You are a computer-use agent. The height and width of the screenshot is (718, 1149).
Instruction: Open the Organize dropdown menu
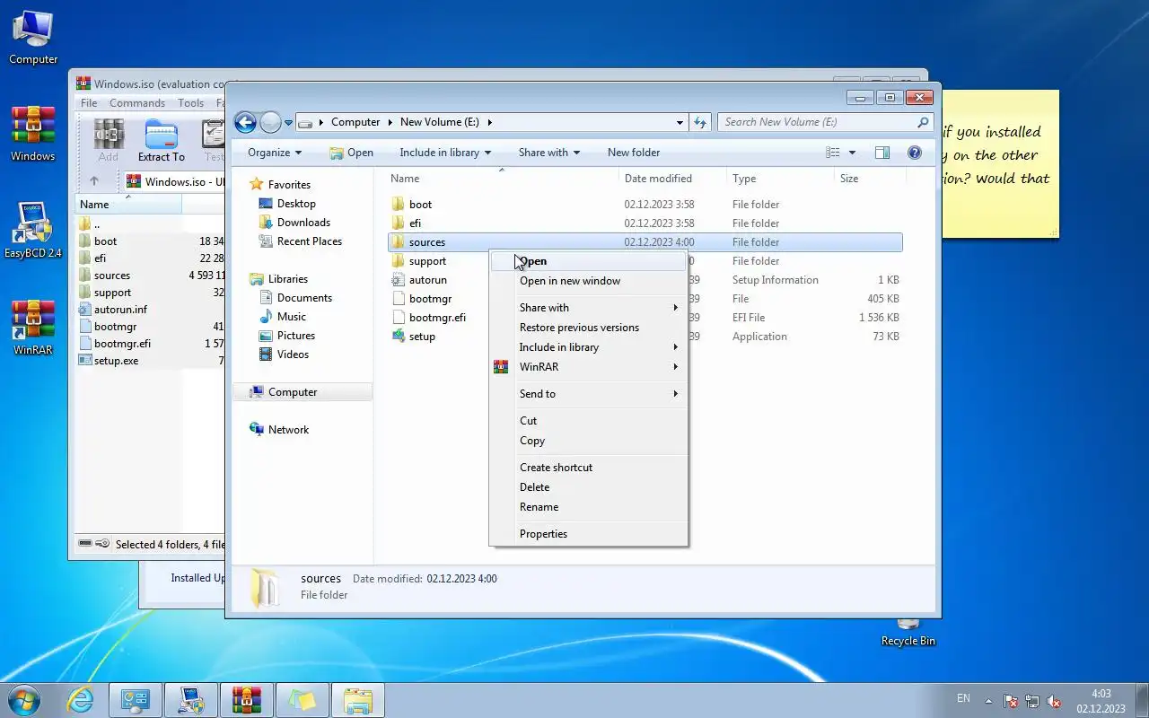pyautogui.click(x=275, y=153)
